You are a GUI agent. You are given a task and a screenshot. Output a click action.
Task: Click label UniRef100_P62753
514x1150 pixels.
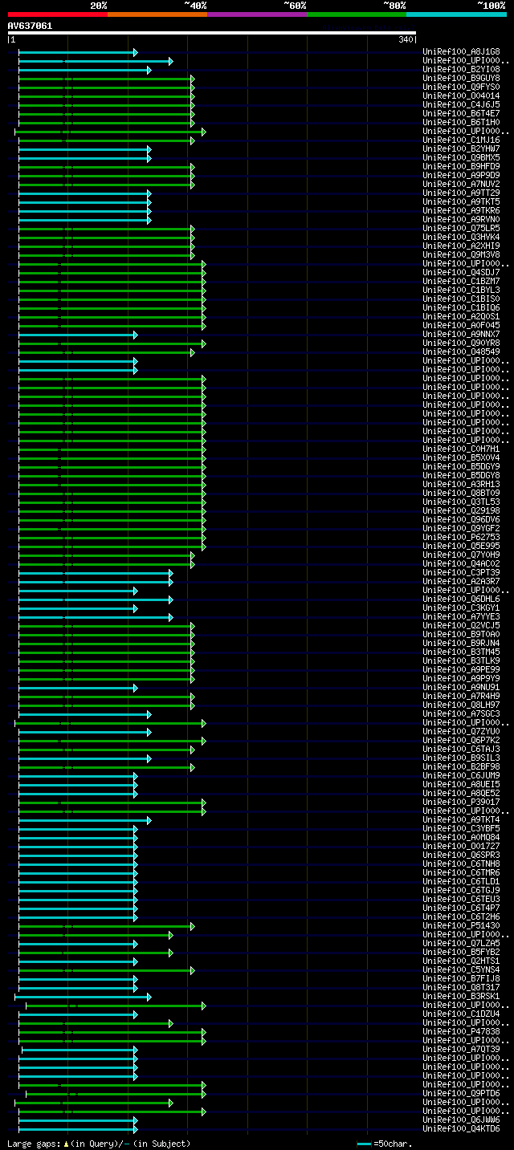pyautogui.click(x=461, y=538)
